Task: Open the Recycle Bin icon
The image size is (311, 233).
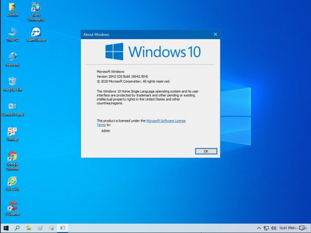Action: (x=12, y=84)
